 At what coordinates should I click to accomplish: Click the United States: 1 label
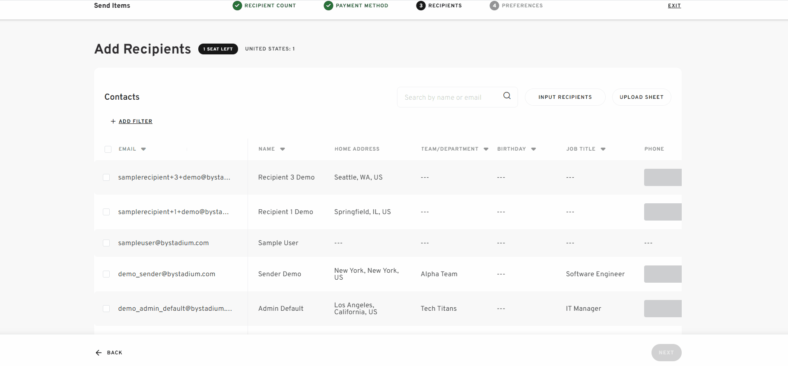270,49
